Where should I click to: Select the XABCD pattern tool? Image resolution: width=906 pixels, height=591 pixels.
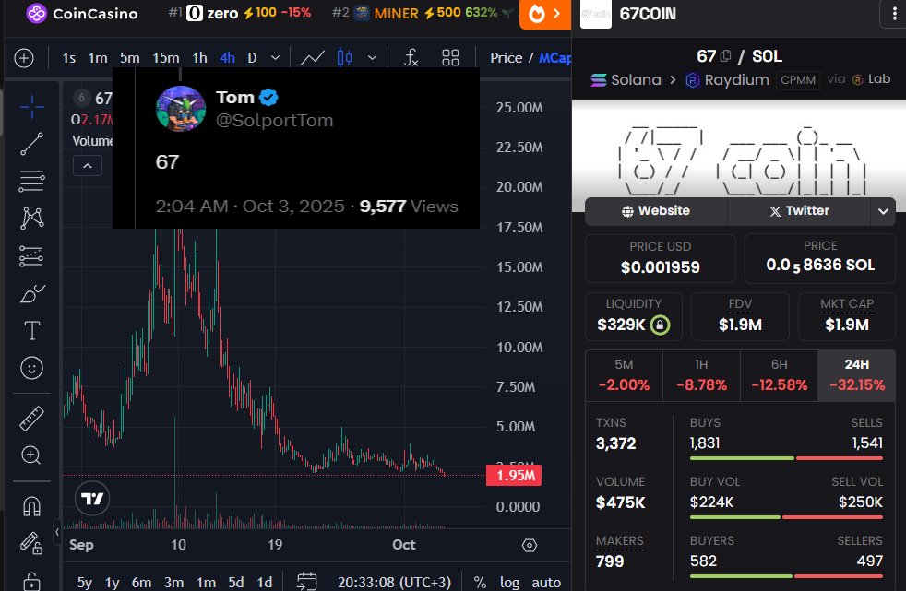click(31, 217)
